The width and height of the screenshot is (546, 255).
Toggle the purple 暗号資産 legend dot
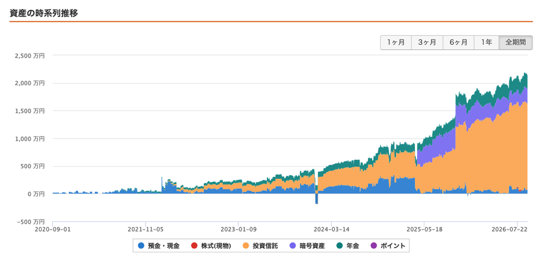(293, 246)
